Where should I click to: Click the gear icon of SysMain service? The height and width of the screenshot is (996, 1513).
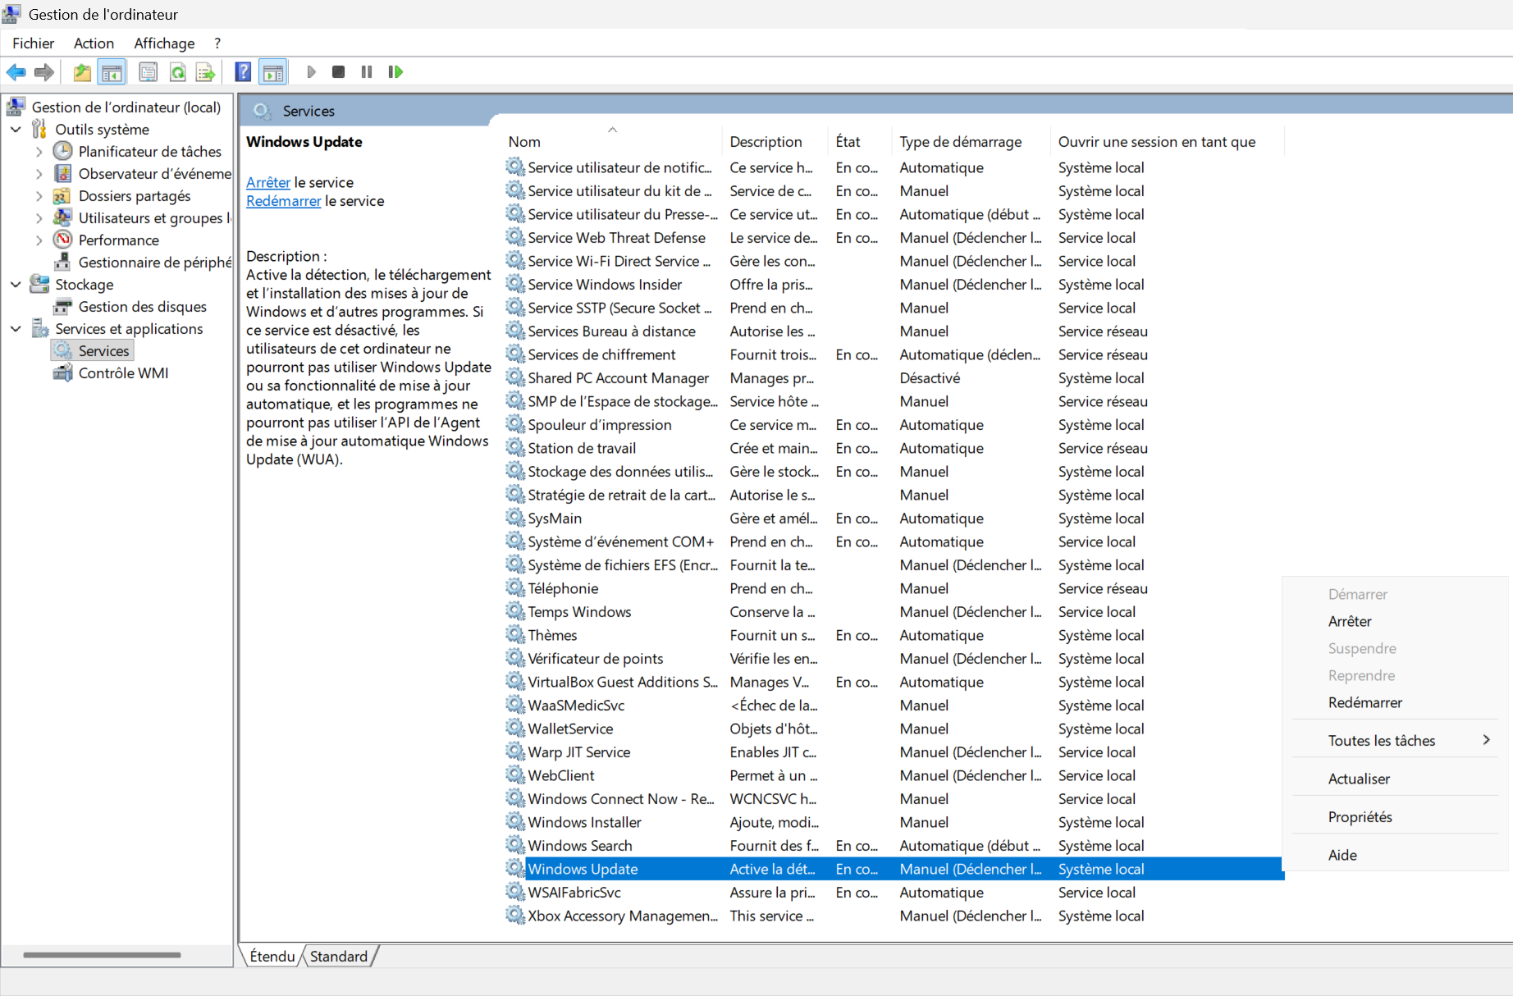click(x=515, y=518)
